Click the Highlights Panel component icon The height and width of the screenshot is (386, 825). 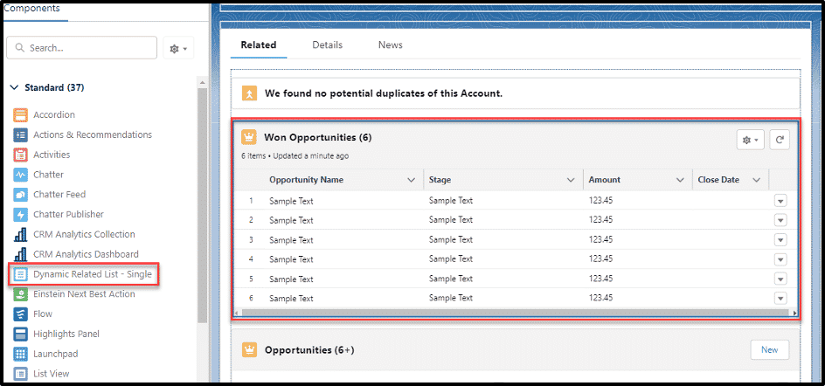click(21, 334)
